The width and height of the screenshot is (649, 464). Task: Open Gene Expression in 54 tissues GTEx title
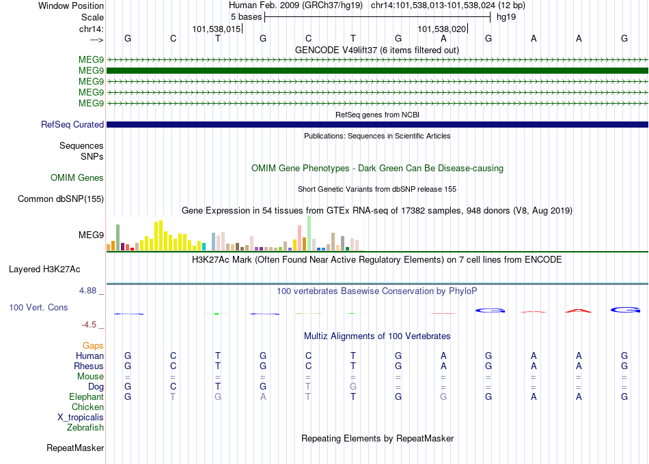click(377, 210)
